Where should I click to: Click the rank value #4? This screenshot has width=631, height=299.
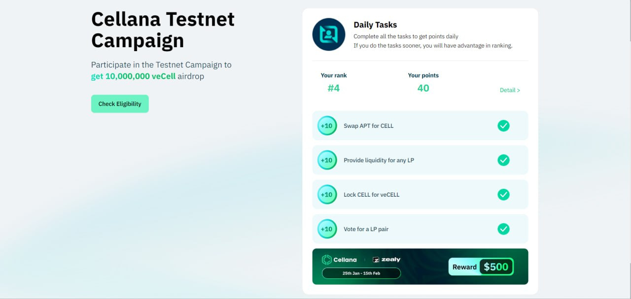pyautogui.click(x=334, y=89)
